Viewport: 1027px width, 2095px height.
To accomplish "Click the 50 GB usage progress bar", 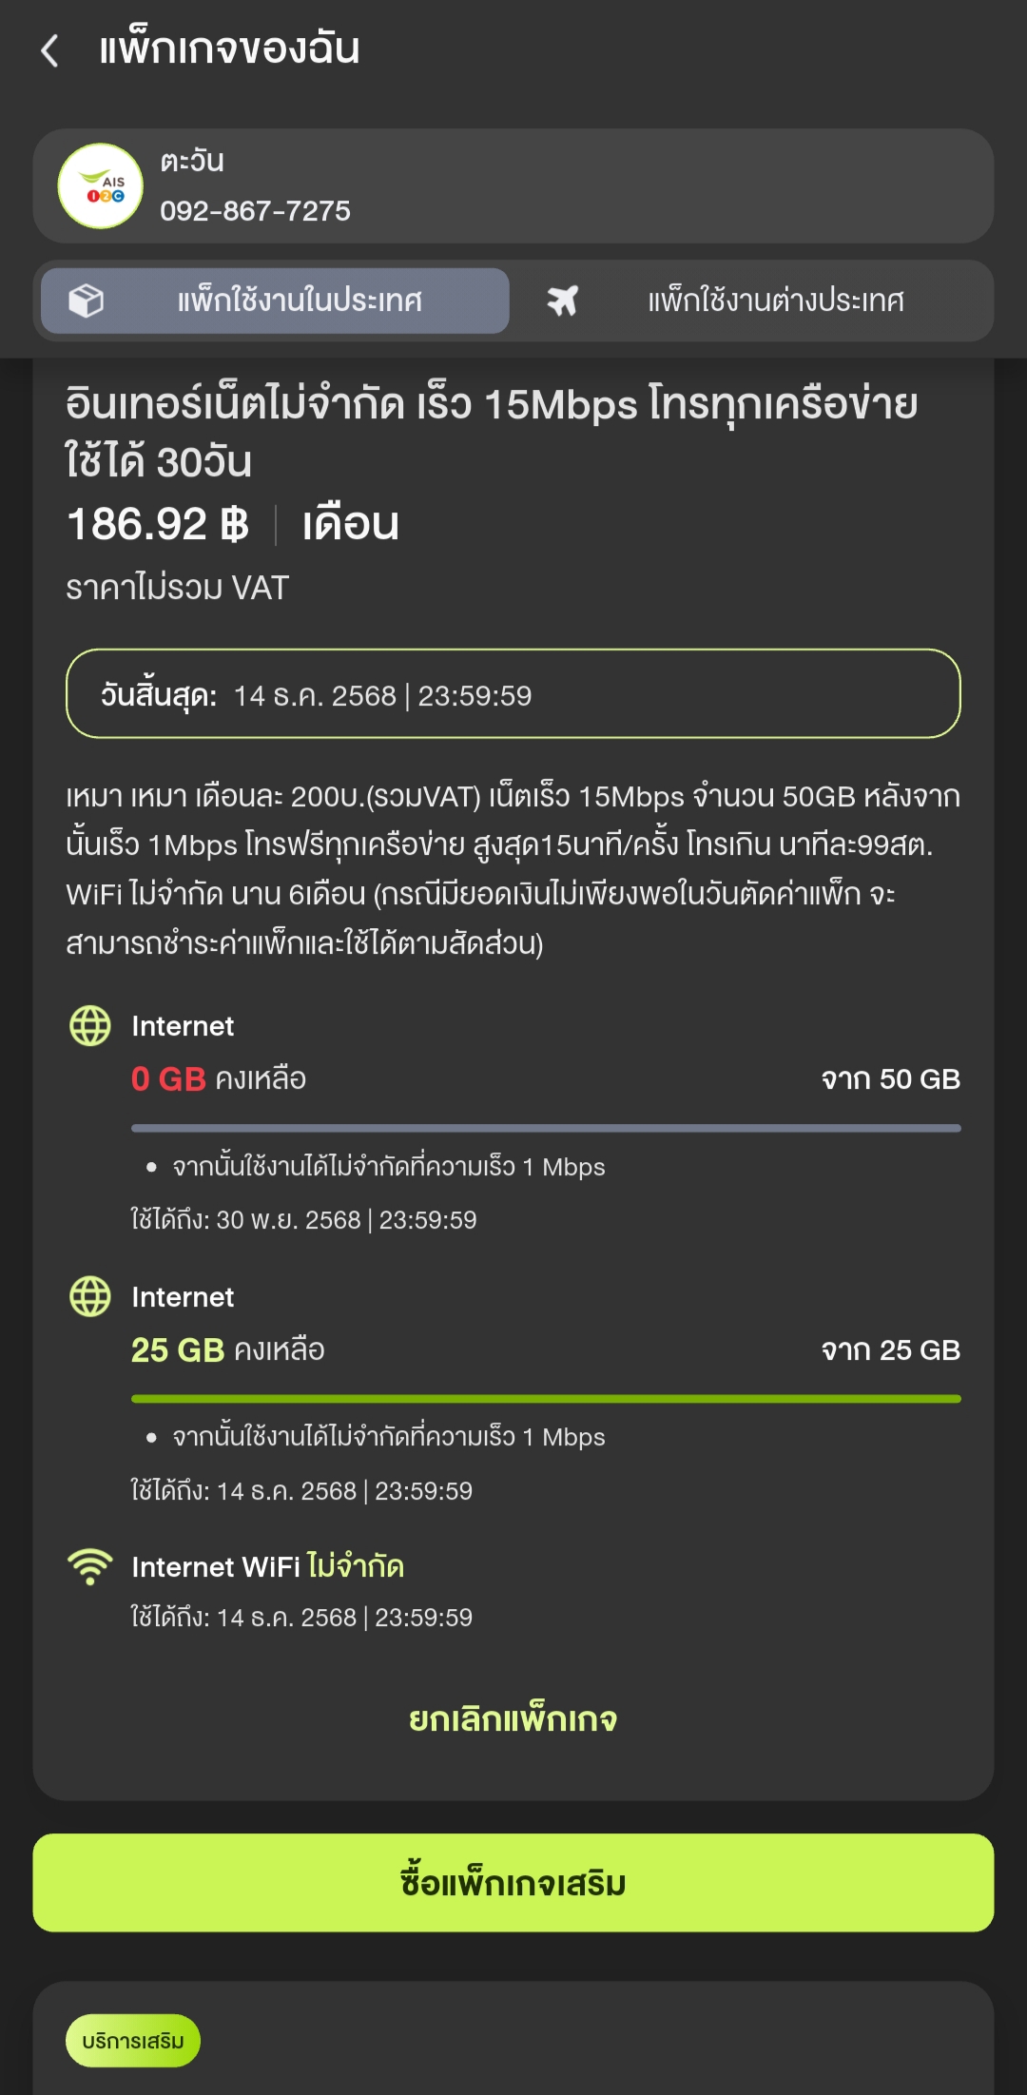I will 546,1128.
